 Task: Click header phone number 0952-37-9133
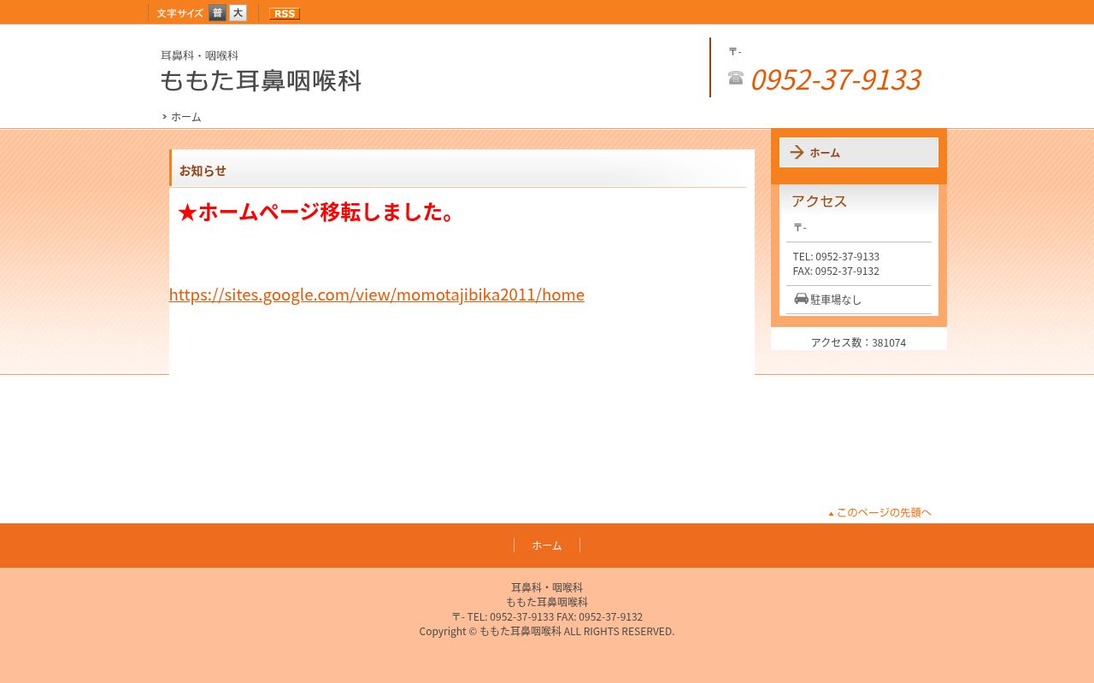coord(835,79)
